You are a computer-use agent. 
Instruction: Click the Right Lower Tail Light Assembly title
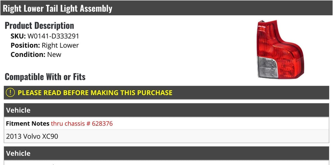pyautogui.click(x=57, y=8)
